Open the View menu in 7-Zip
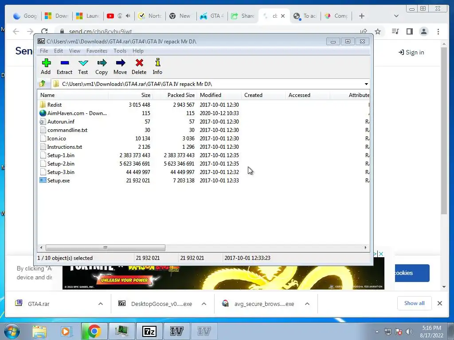The image size is (454, 340). [74, 50]
